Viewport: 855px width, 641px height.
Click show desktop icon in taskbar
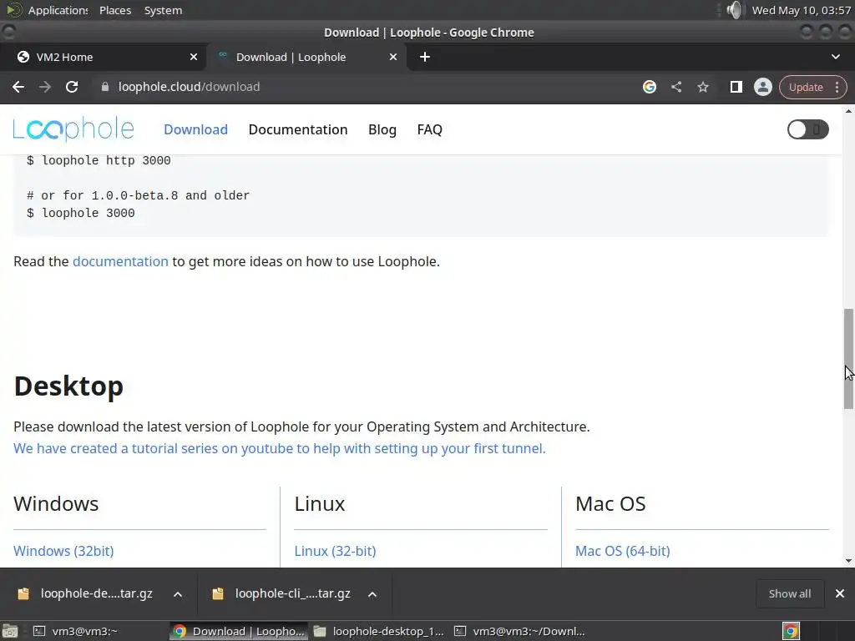(10, 631)
